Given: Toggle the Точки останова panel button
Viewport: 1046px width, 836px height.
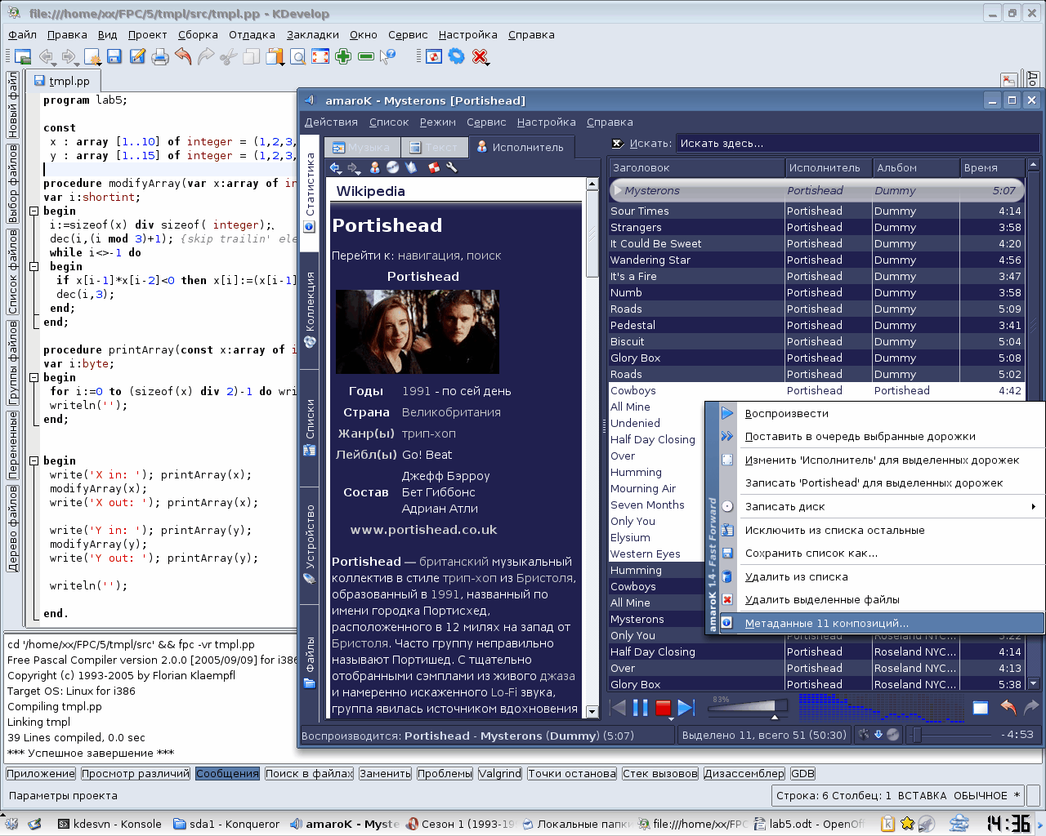Looking at the screenshot, I should (571, 773).
